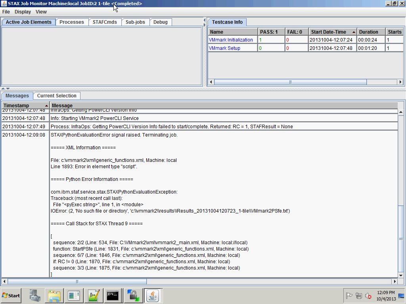Switch to the Debug tab

[160, 22]
